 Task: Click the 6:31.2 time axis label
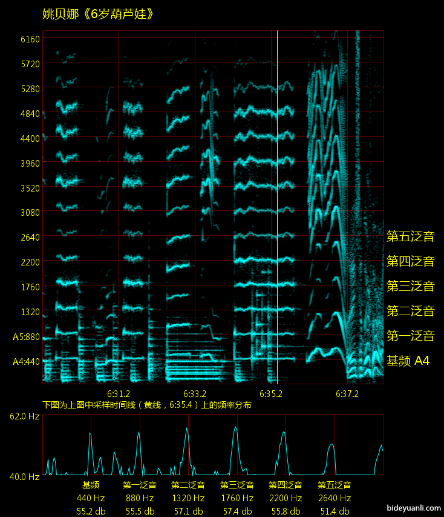[119, 393]
